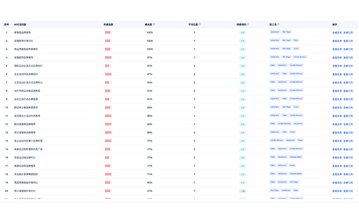Click the help icon beside 曝光度 header
Screen dimensions: 359x215
point(154,24)
